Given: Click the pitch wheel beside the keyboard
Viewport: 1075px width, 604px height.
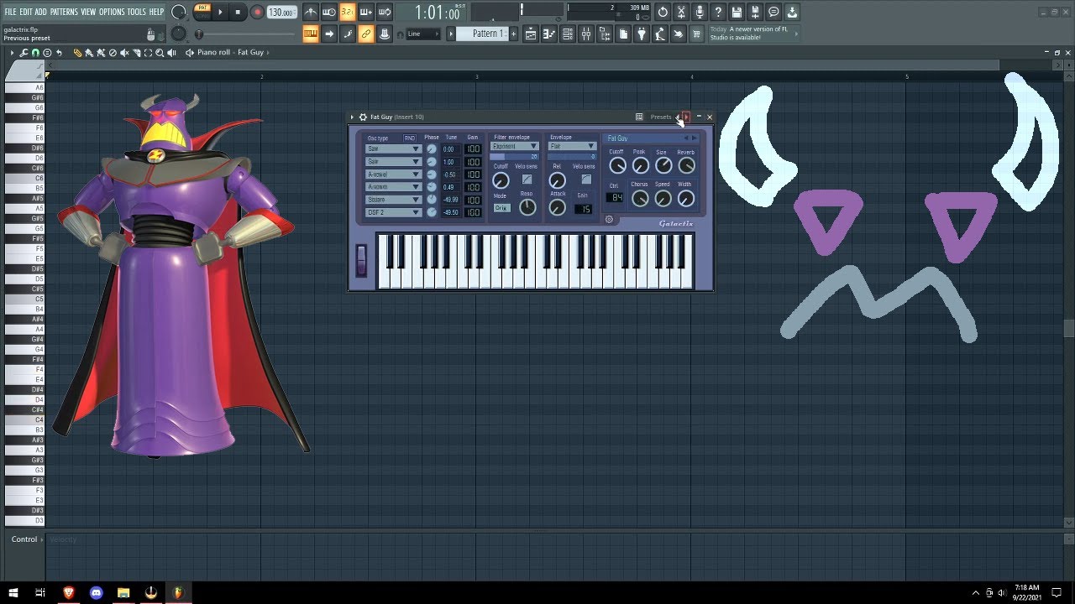Looking at the screenshot, I should click(361, 260).
